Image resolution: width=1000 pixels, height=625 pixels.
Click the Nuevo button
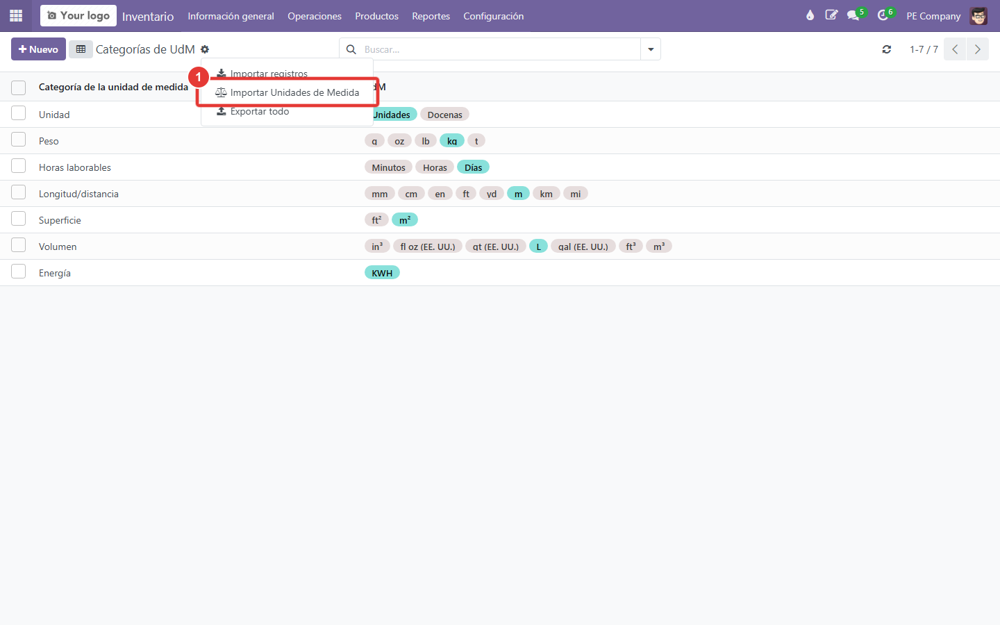(38, 49)
